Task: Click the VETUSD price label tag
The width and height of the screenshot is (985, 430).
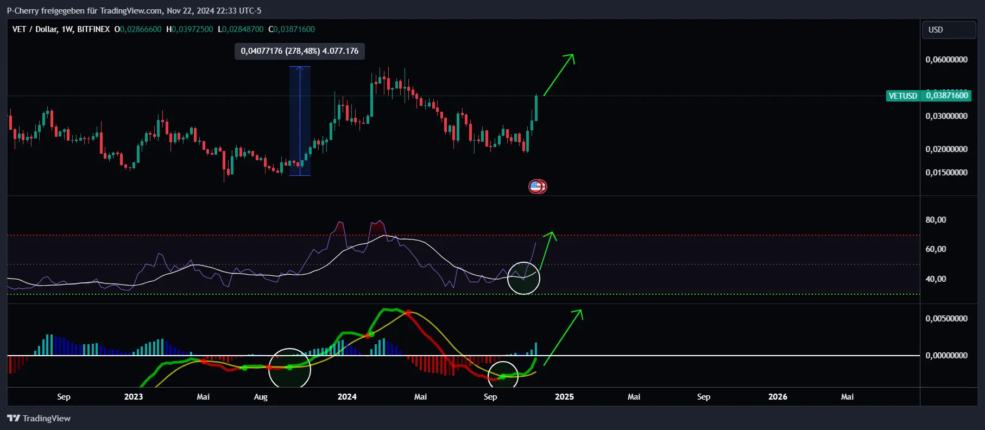Action: (902, 96)
